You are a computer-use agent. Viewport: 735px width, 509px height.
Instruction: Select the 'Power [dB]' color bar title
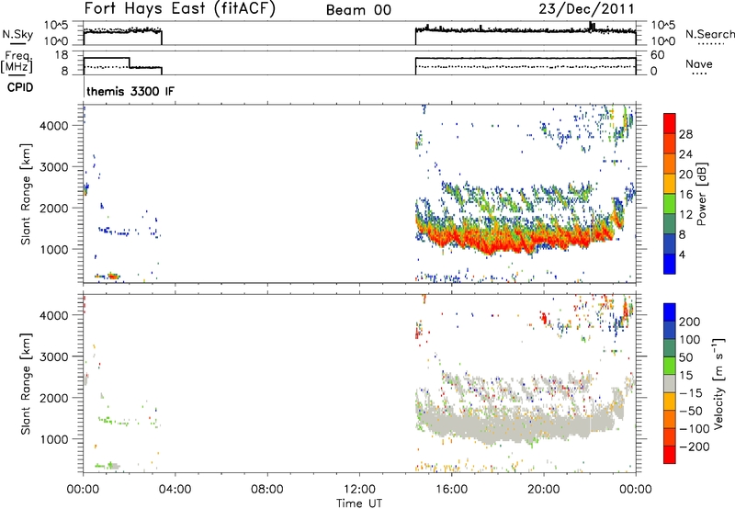click(x=702, y=195)
